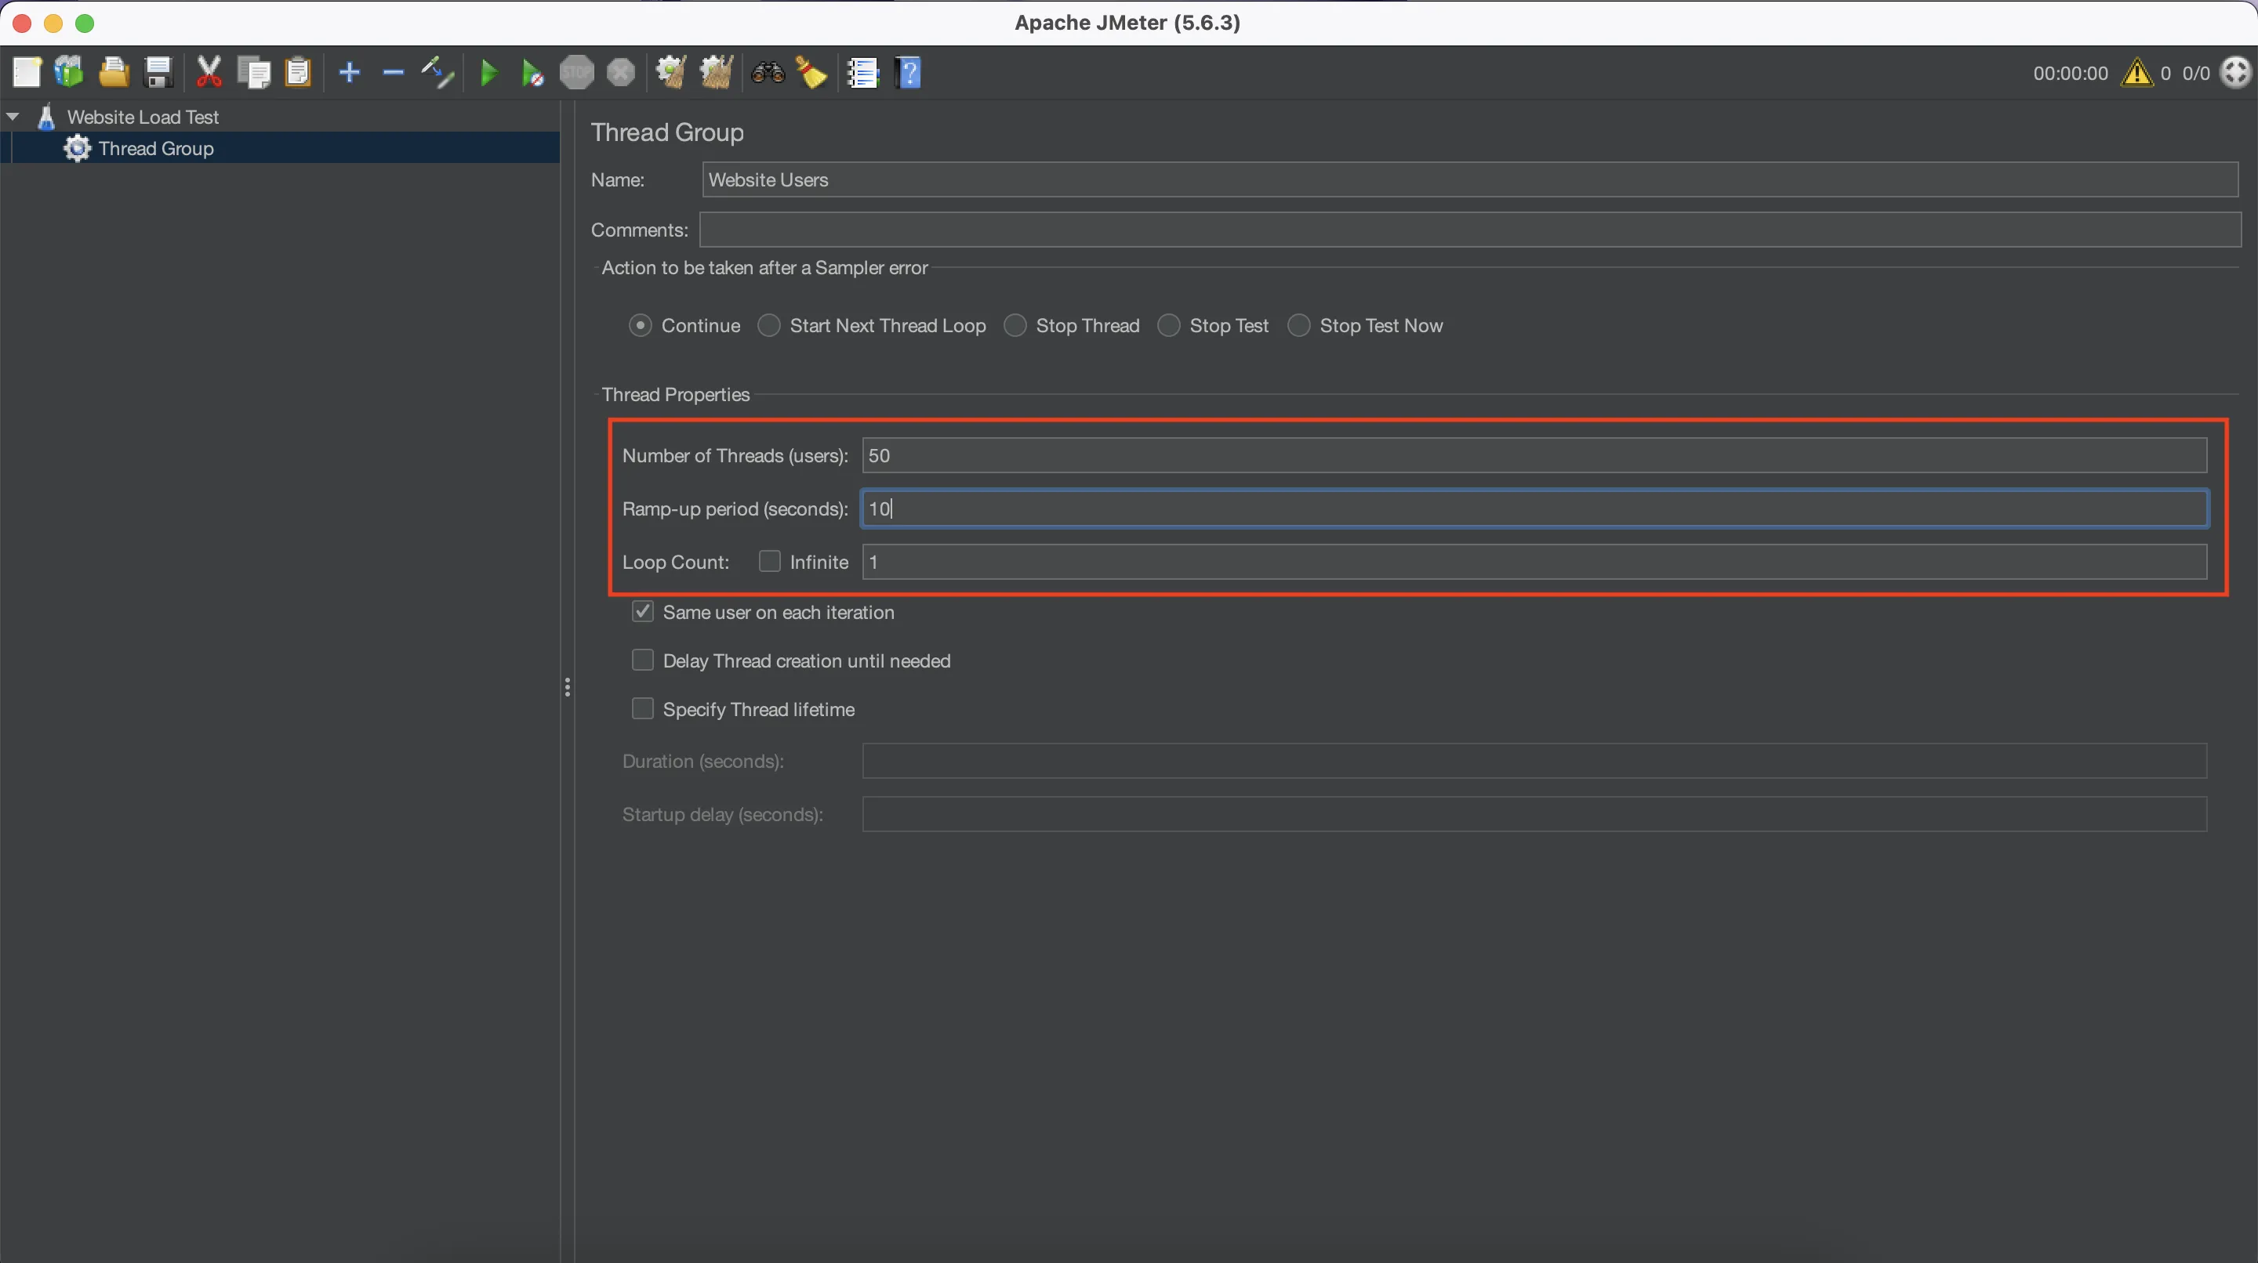Viewport: 2258px width, 1263px height.
Task: Click the Start test green play icon
Action: pos(489,73)
